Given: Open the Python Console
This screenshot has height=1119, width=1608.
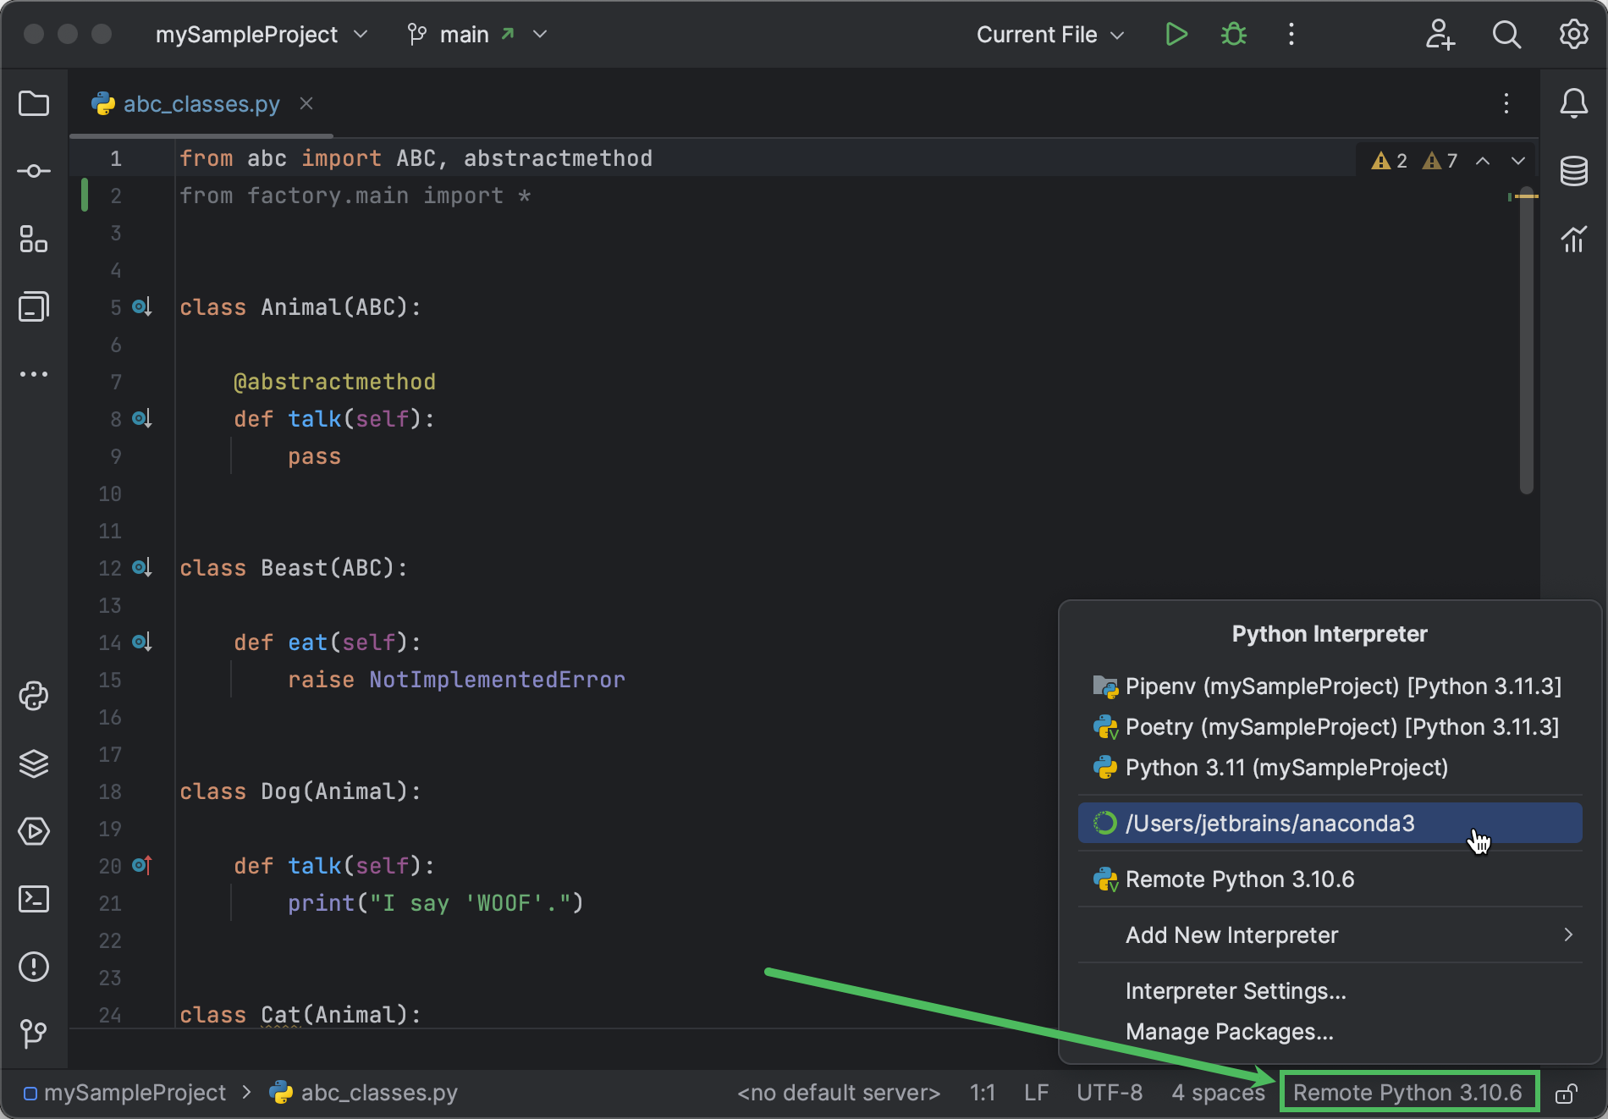Looking at the screenshot, I should tap(33, 697).
